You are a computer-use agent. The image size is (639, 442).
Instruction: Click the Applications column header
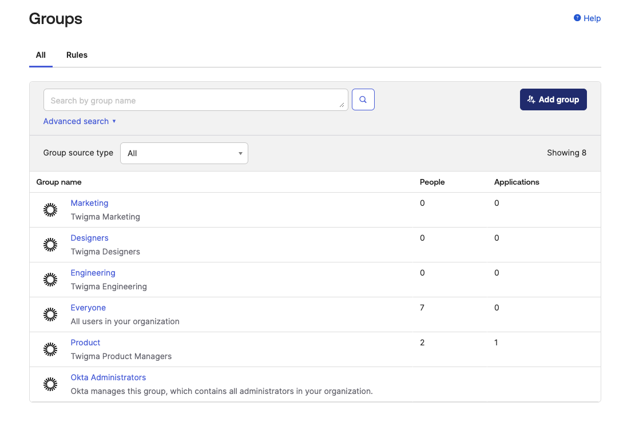pyautogui.click(x=517, y=182)
